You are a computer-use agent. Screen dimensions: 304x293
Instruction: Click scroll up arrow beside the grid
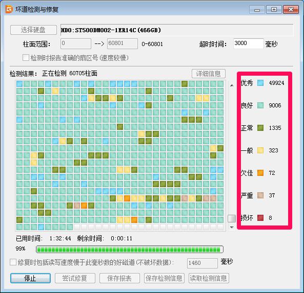point(232,85)
